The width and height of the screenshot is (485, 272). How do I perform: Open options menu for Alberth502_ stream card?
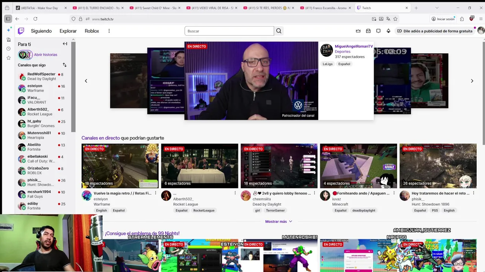(235, 193)
